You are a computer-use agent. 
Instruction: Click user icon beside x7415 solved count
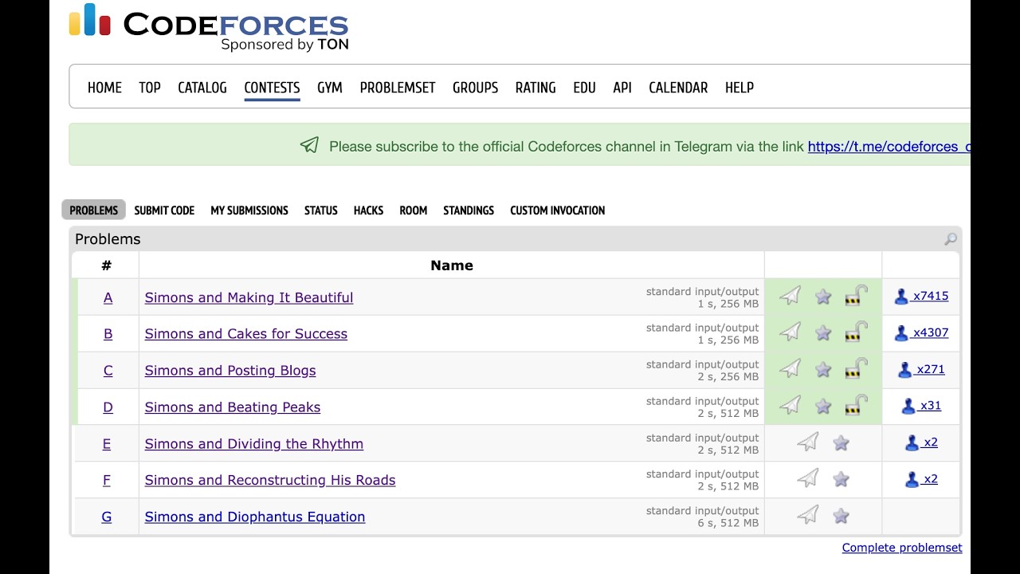click(x=901, y=297)
